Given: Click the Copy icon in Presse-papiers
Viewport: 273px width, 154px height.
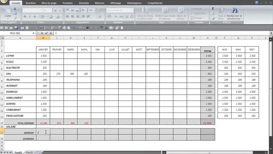Looking at the screenshot, I should tap(15, 13).
